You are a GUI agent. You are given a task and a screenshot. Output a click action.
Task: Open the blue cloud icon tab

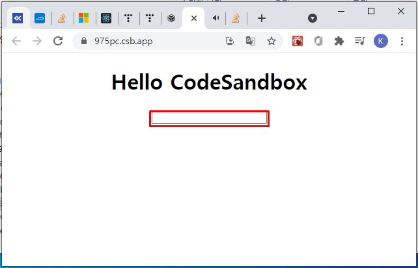[x=40, y=18]
